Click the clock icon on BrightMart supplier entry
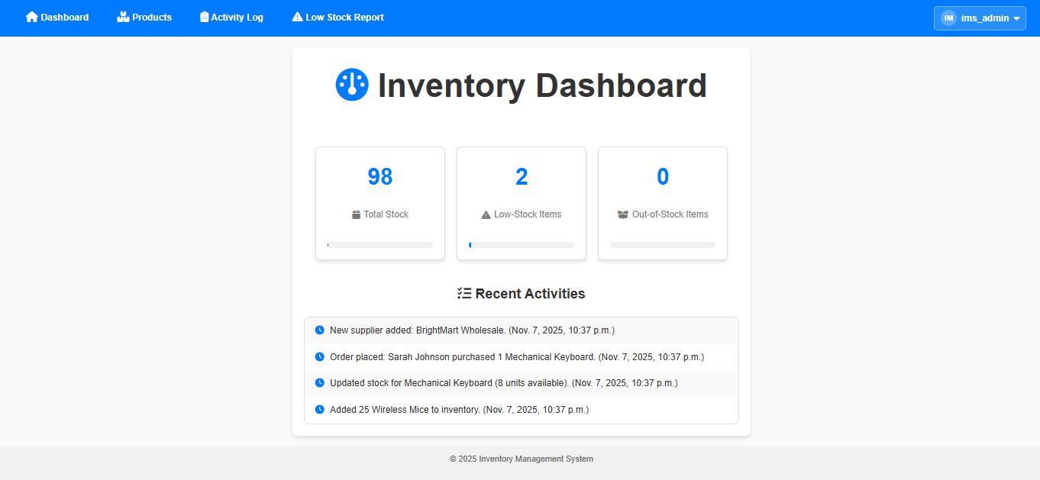The image size is (1040, 480). point(319,330)
